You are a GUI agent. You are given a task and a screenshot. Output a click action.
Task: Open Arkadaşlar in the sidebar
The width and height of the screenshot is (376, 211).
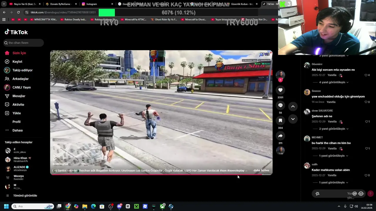[x=16, y=79]
